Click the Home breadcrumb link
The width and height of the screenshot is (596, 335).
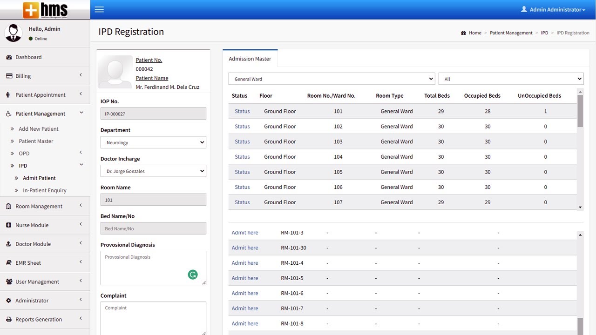475,33
